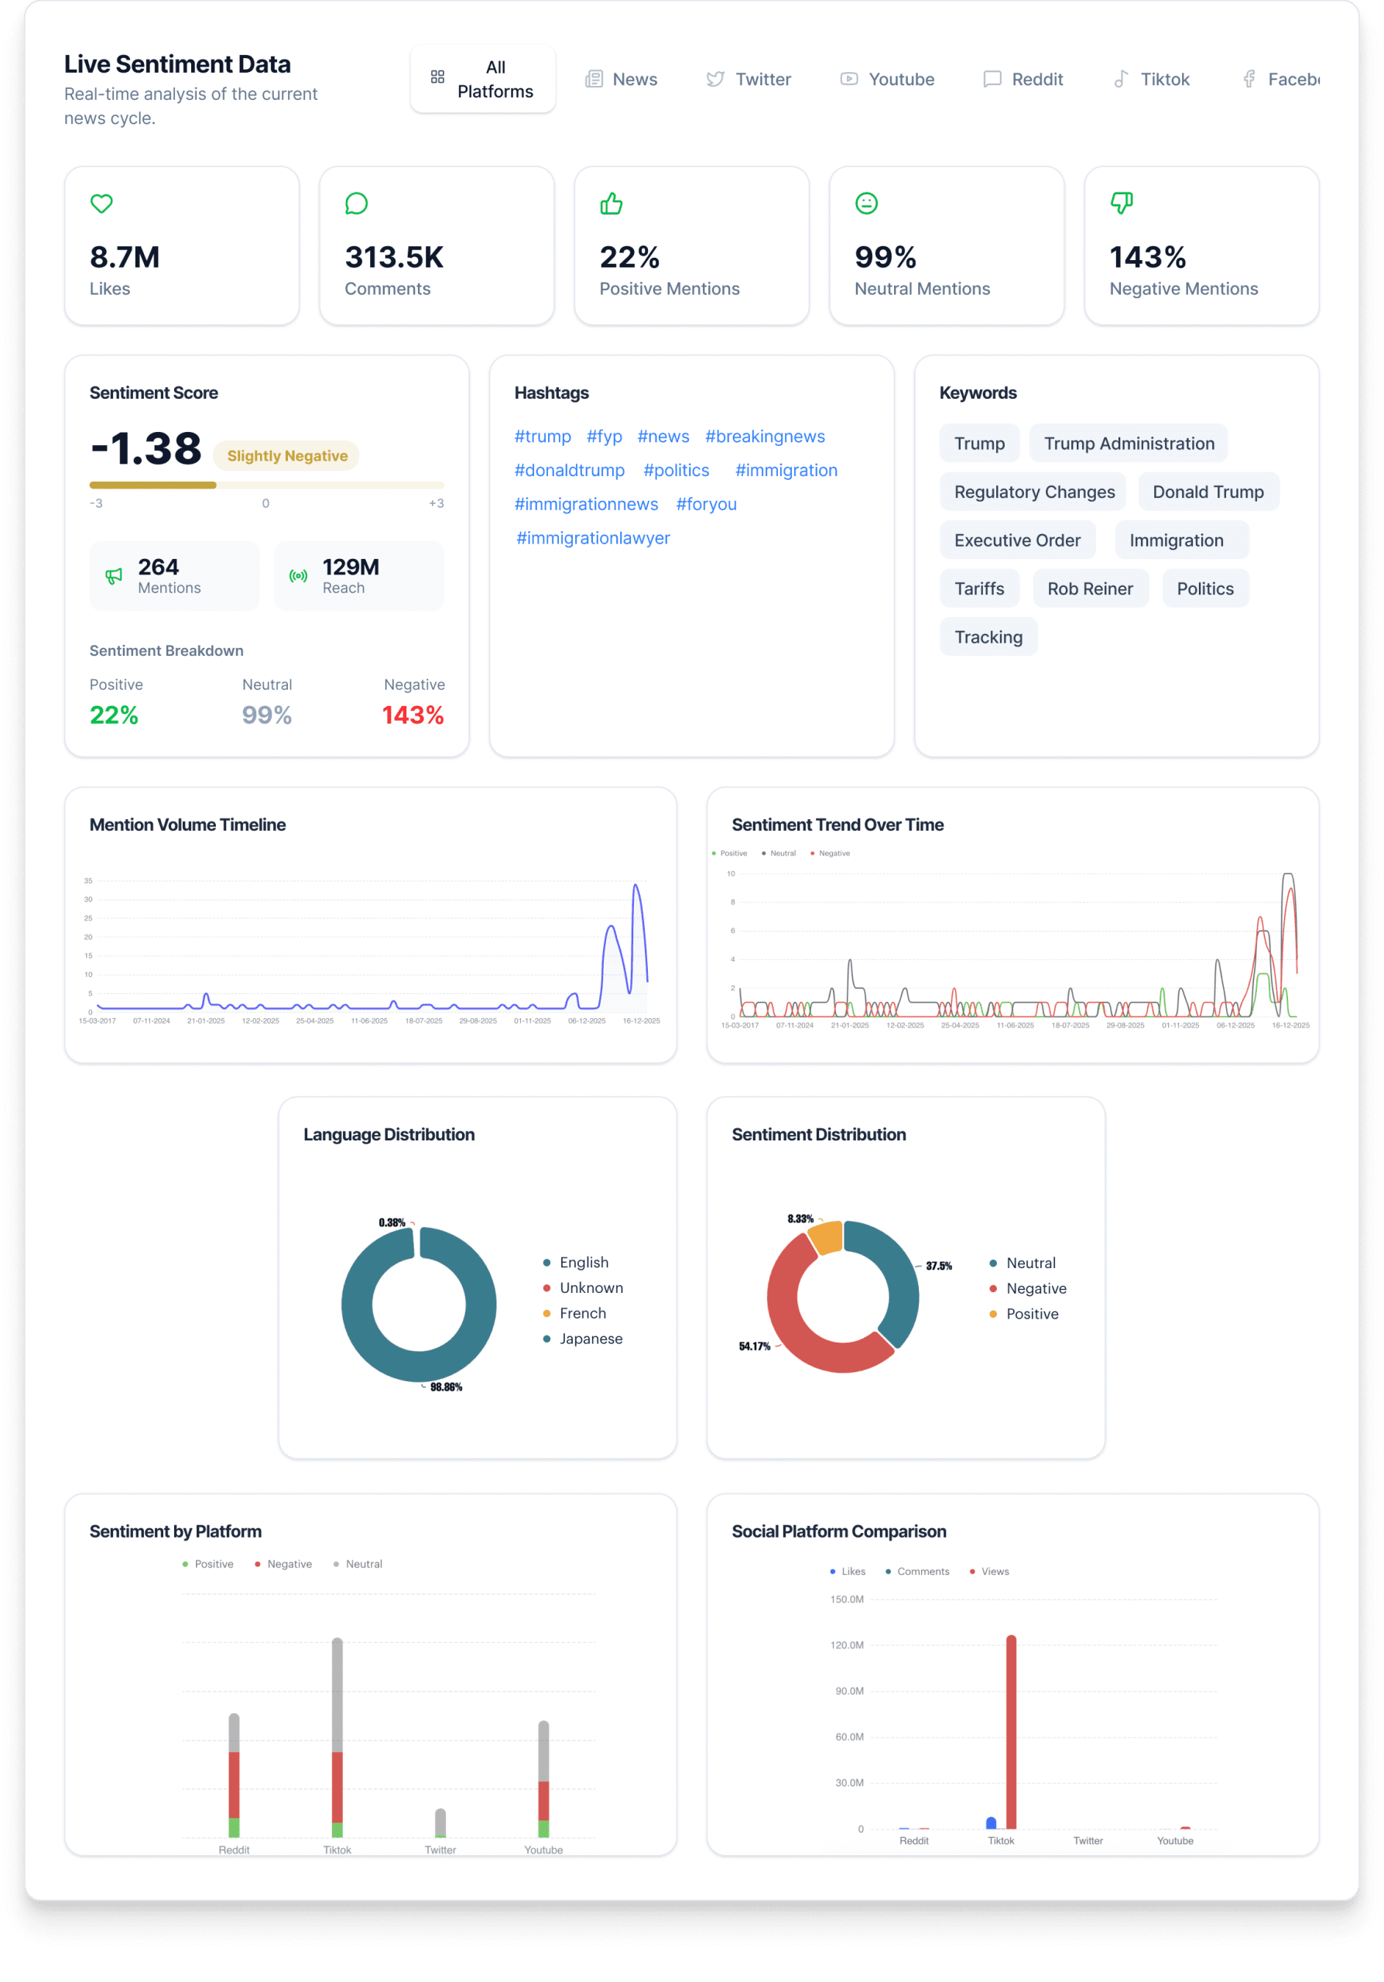Open the Youtube platform tab
The height and width of the screenshot is (1982, 1384).
(x=888, y=80)
